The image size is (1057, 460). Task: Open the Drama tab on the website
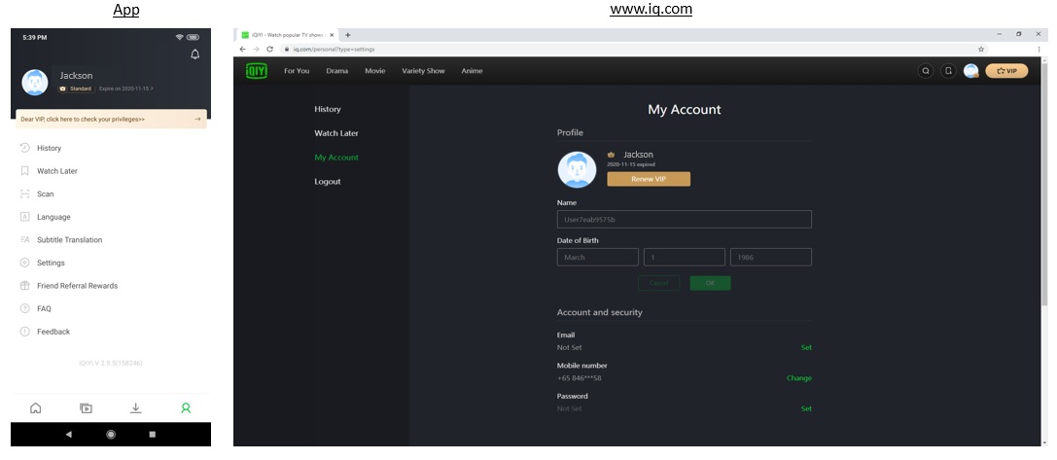pos(337,71)
